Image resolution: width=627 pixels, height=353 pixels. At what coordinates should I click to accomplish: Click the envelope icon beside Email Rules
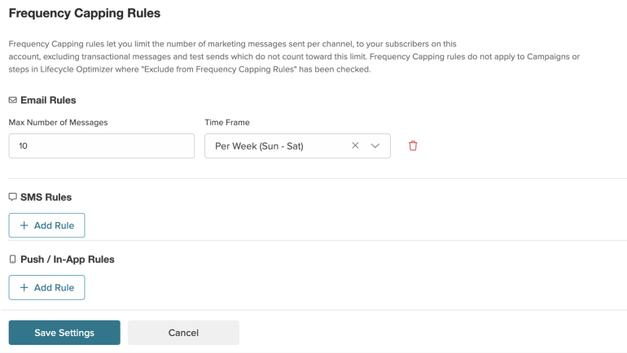point(12,100)
